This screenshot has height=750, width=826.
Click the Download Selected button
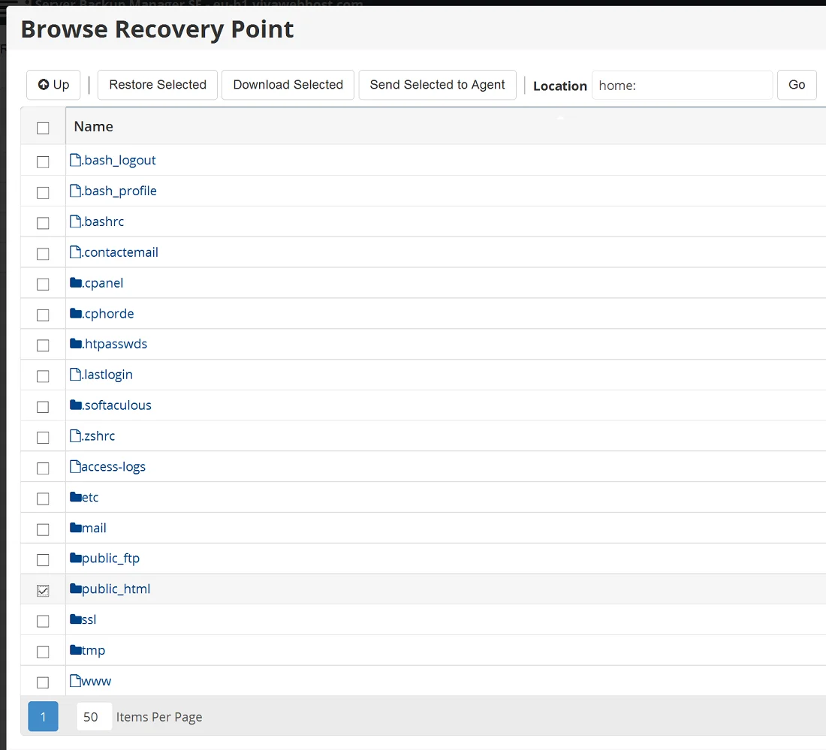pos(288,85)
